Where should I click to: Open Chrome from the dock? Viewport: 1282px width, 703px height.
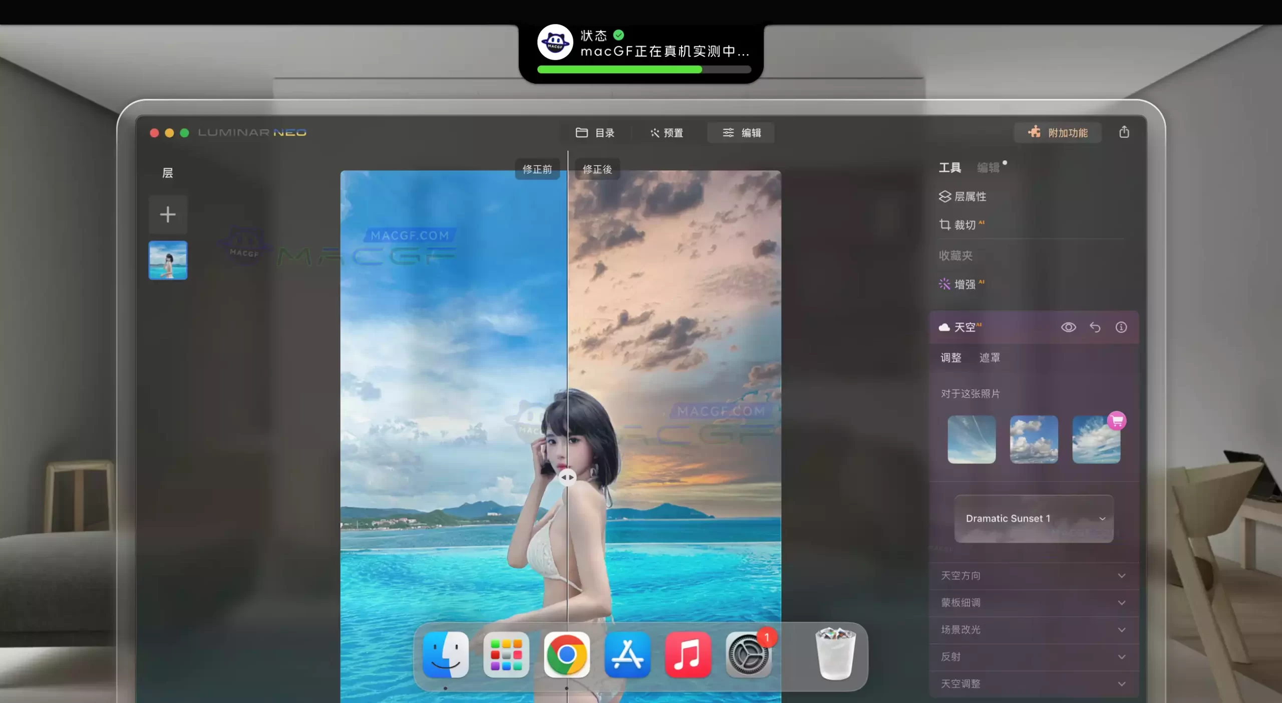(x=566, y=654)
